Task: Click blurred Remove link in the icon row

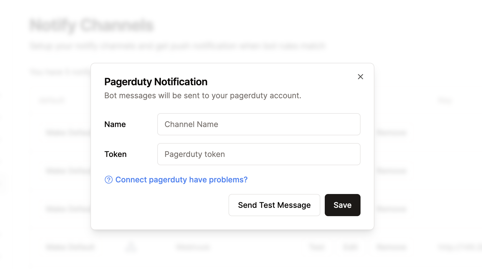Action: tap(391, 247)
